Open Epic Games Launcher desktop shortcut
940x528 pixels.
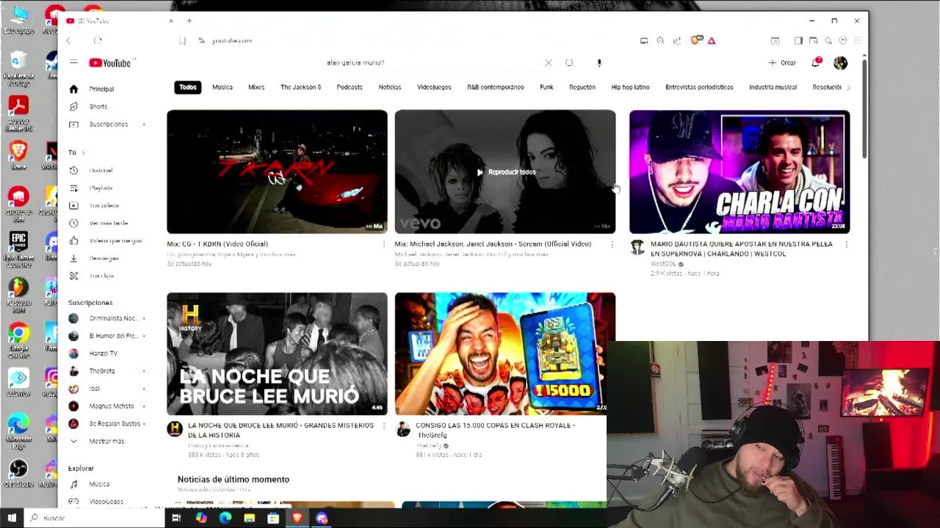click(x=18, y=246)
